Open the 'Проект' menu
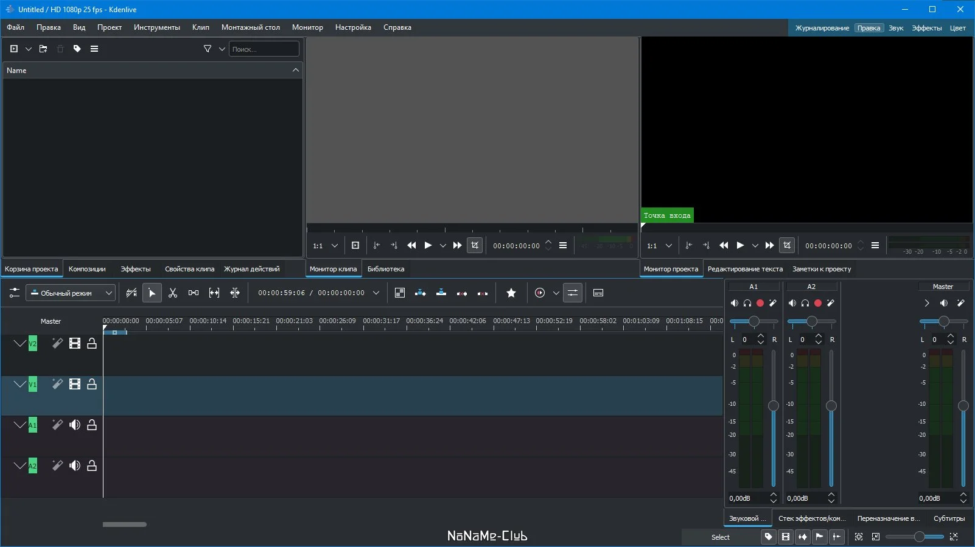The image size is (975, 547). click(x=109, y=27)
